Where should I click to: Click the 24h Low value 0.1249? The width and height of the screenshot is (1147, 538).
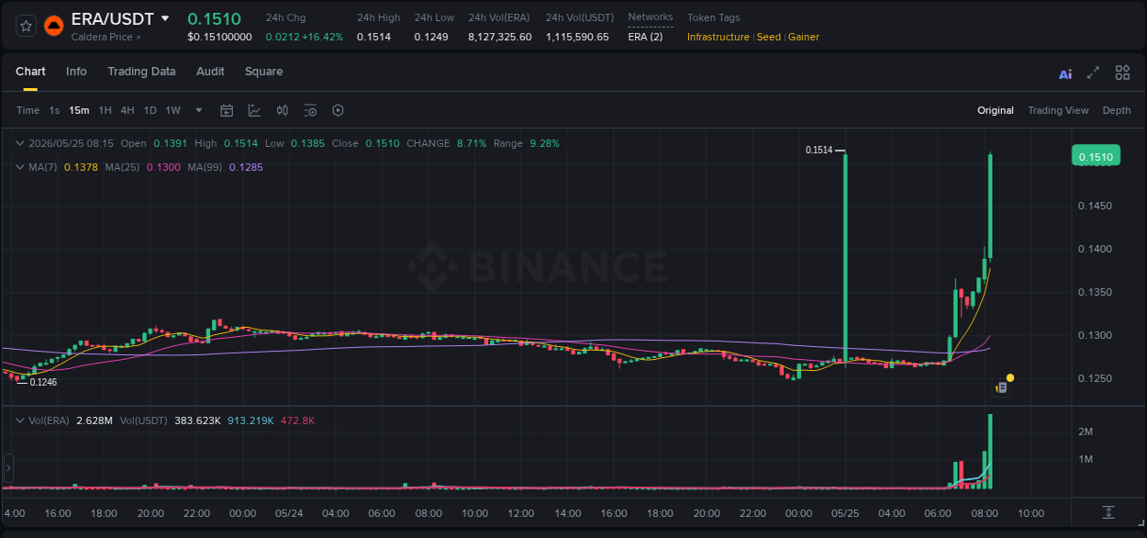(431, 37)
